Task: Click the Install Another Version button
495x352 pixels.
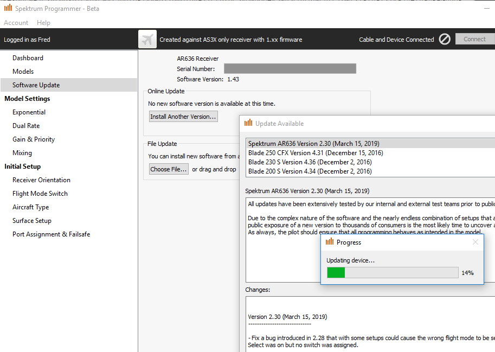Action: click(x=183, y=117)
